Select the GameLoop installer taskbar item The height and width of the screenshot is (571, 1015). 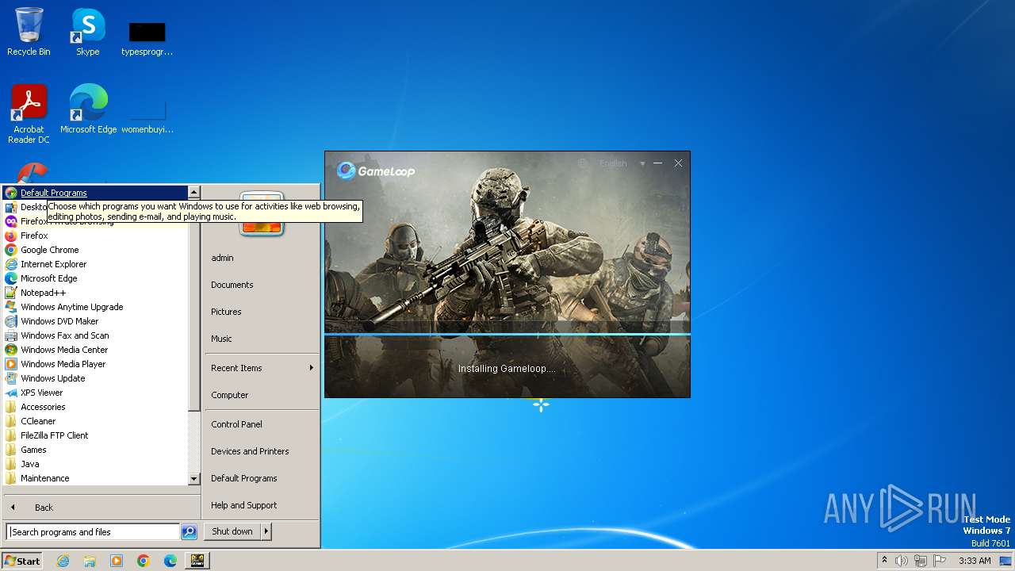pos(197,561)
